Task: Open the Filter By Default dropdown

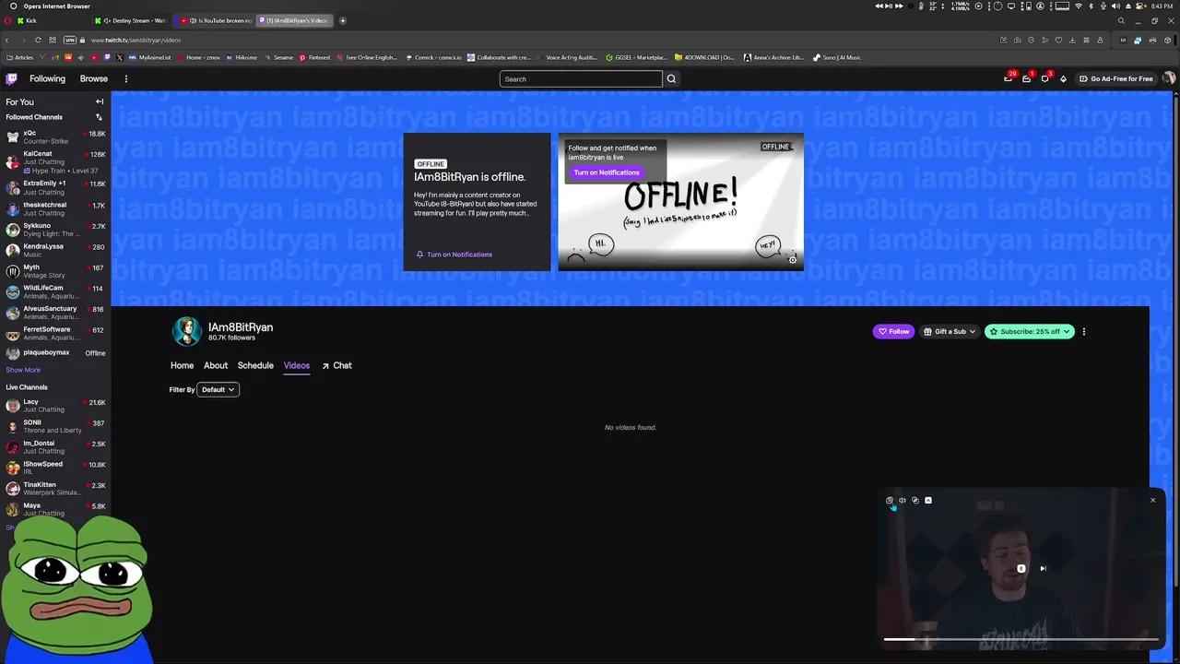Action: coord(218,389)
